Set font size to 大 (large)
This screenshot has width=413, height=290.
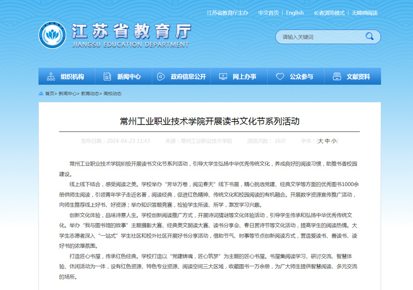(x=320, y=141)
